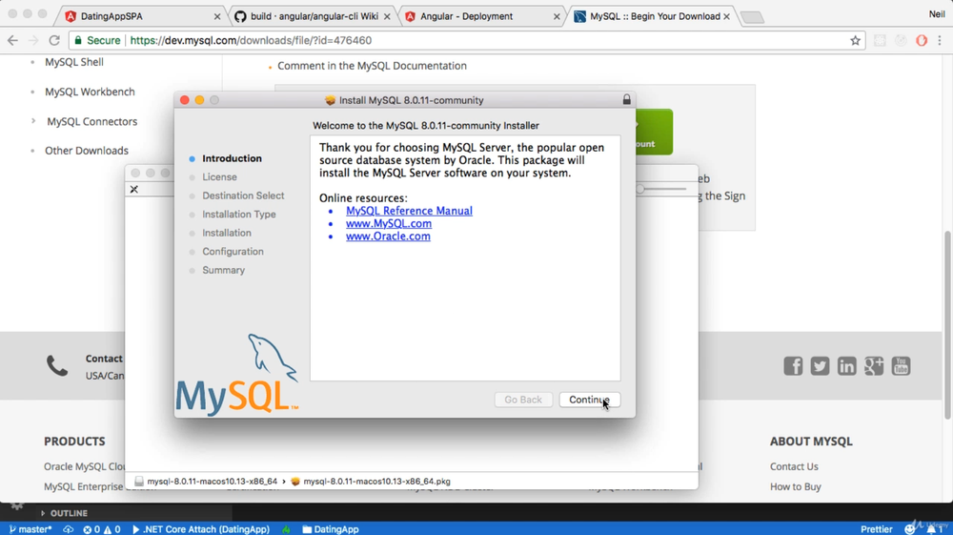Open Comment in the MySQL Documentation link

[x=372, y=66]
